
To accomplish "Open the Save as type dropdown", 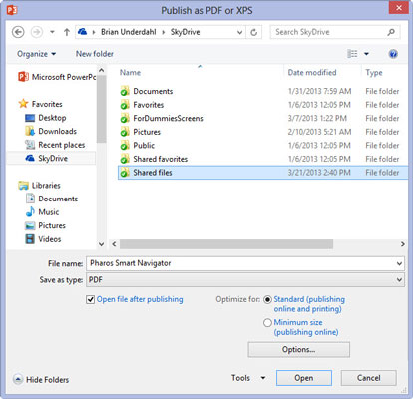I will pyautogui.click(x=245, y=280).
